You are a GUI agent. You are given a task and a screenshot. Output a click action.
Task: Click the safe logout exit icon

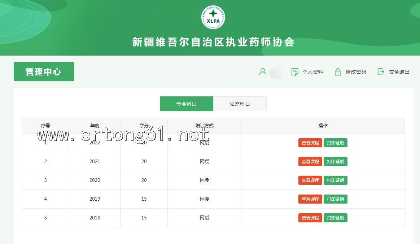pyautogui.click(x=381, y=72)
